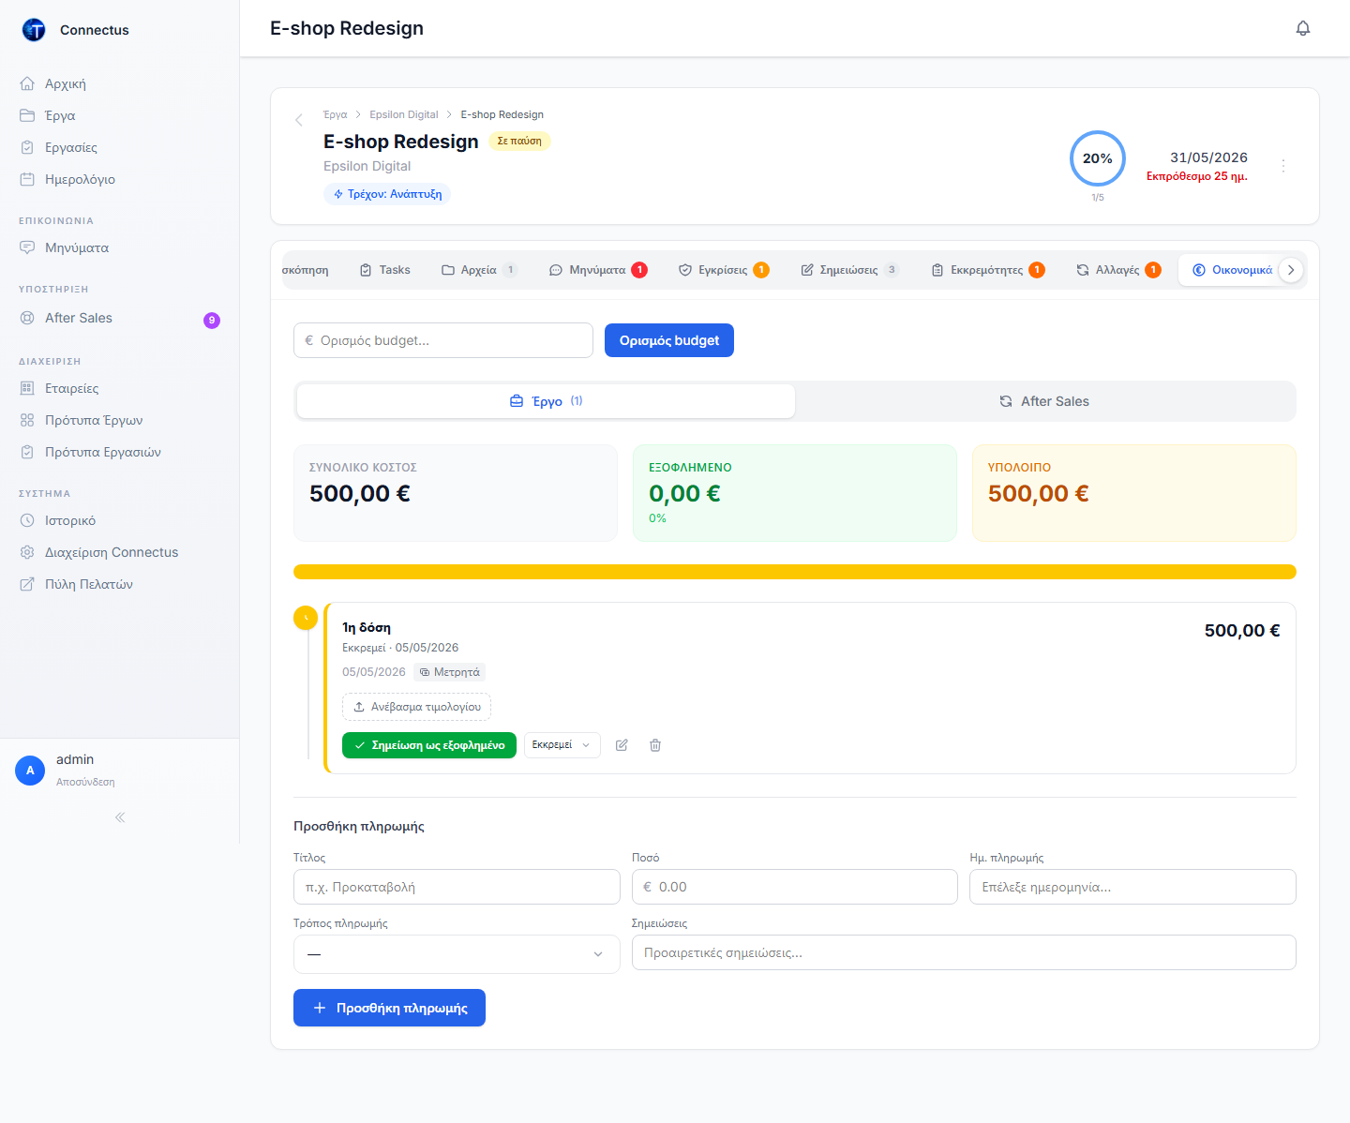This screenshot has height=1123, width=1350.
Task: Open the Αλλαγές tab
Action: point(1117,270)
